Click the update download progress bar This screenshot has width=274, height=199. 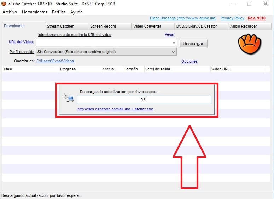pos(144,100)
